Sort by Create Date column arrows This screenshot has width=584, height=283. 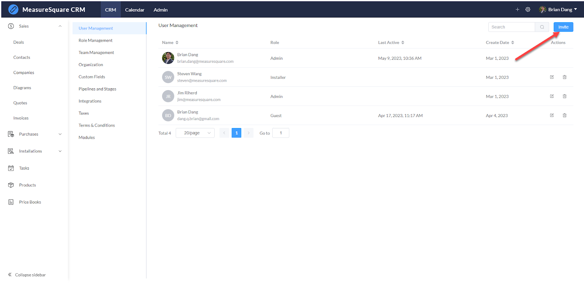(x=512, y=43)
